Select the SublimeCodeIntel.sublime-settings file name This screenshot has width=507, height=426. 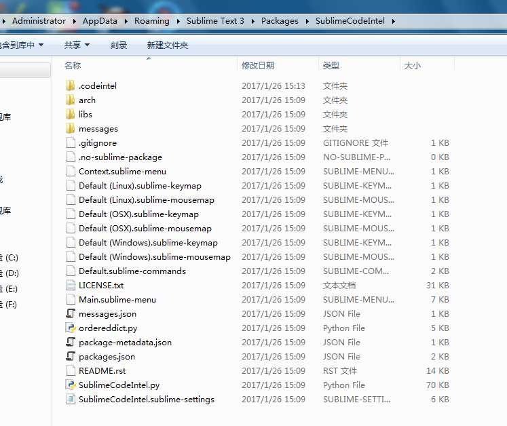(147, 399)
